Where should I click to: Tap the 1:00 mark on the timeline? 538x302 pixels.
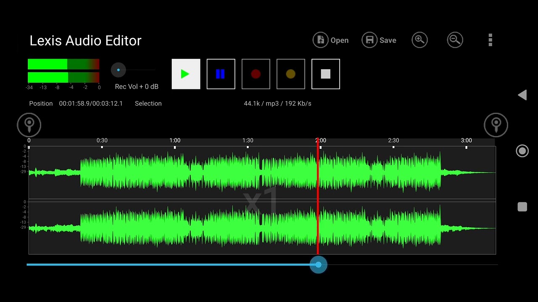click(175, 141)
